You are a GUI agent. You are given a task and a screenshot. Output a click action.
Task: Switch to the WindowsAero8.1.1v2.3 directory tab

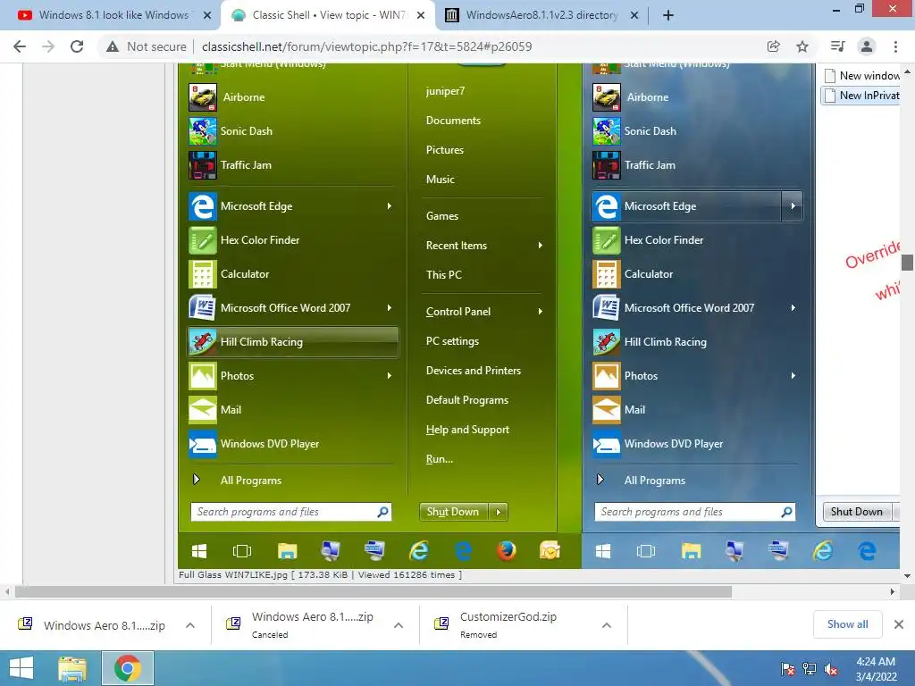(541, 15)
